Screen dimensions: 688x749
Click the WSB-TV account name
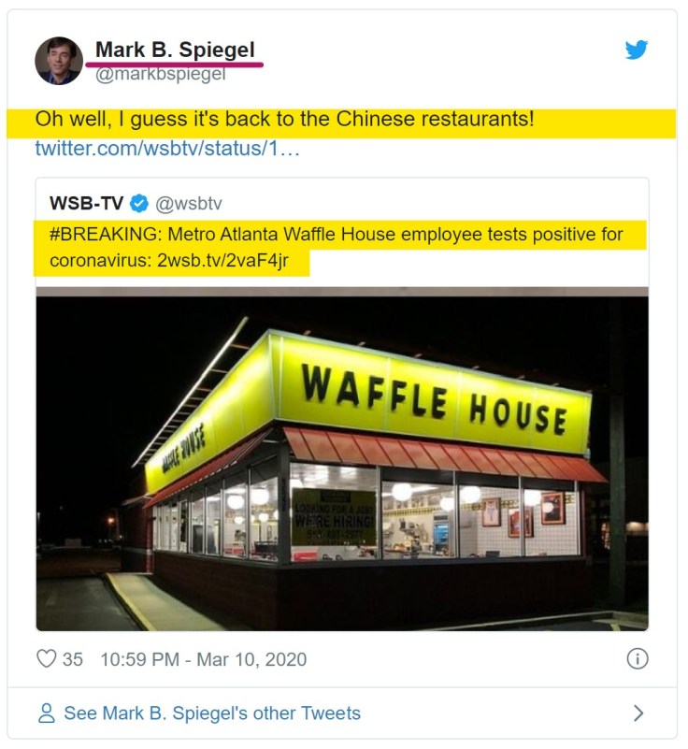pos(86,204)
